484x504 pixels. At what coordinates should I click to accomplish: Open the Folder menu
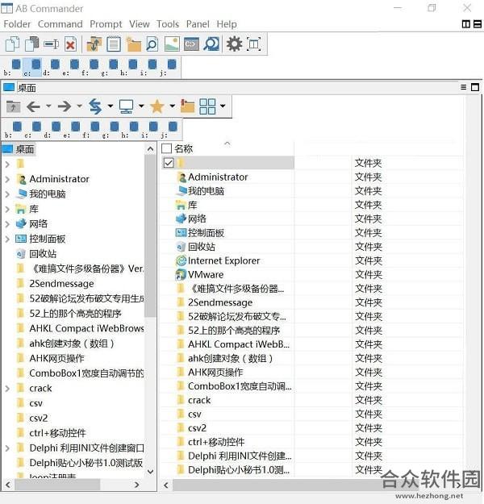coord(17,24)
